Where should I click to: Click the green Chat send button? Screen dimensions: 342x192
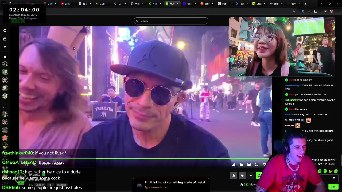tap(333, 187)
